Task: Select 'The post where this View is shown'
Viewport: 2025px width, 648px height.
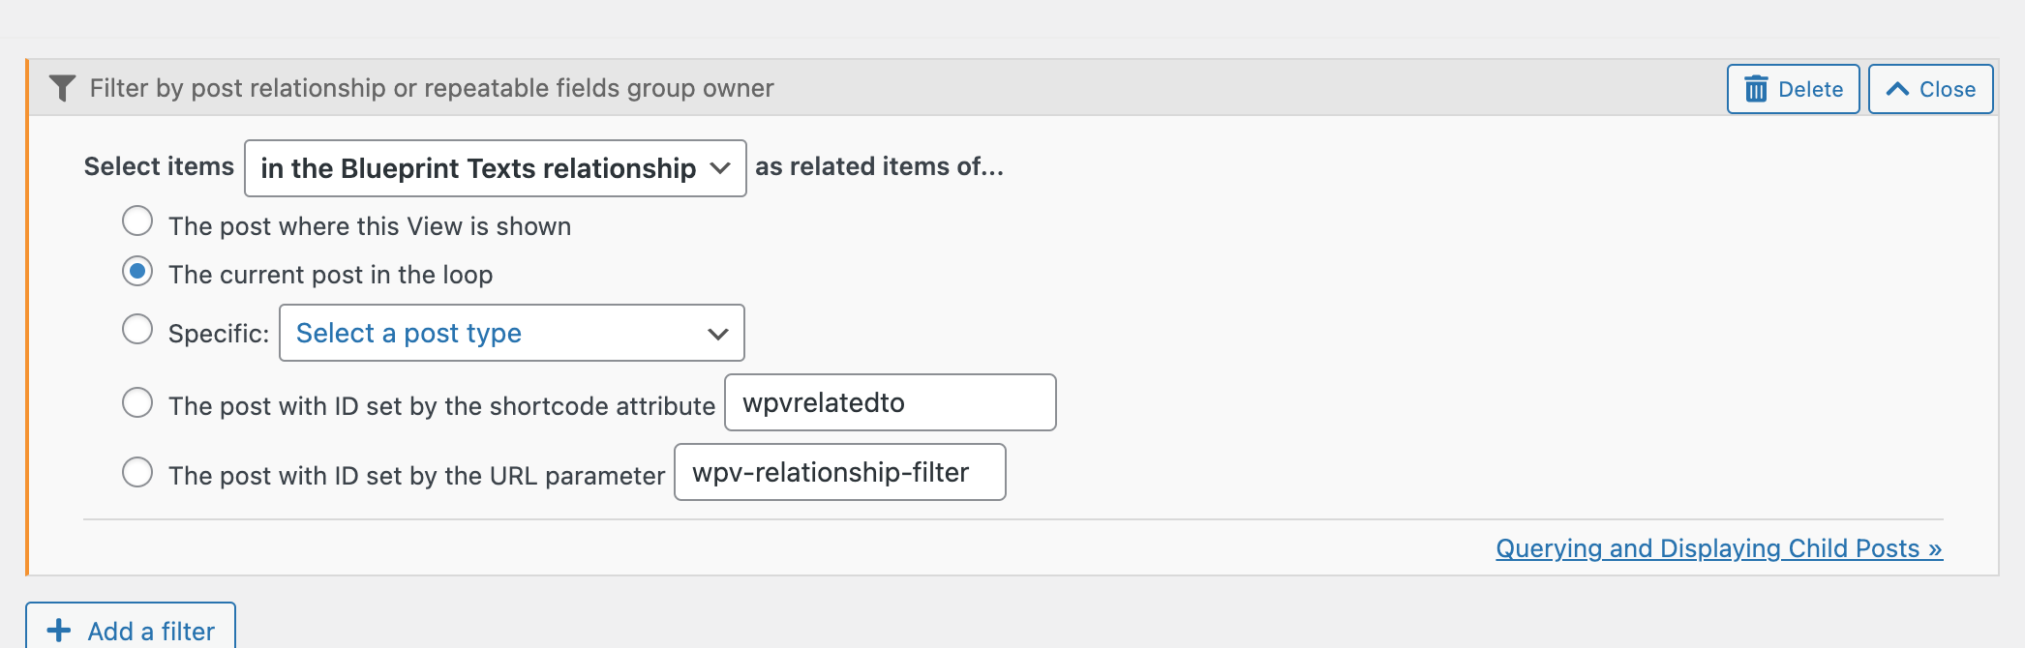Action: coord(137,221)
